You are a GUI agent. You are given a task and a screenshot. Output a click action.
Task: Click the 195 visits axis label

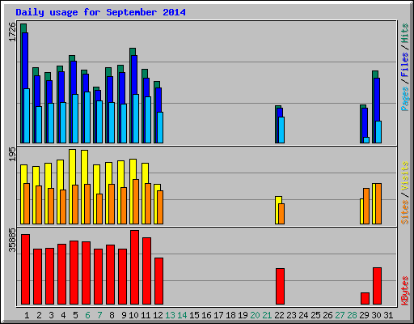click(12, 155)
